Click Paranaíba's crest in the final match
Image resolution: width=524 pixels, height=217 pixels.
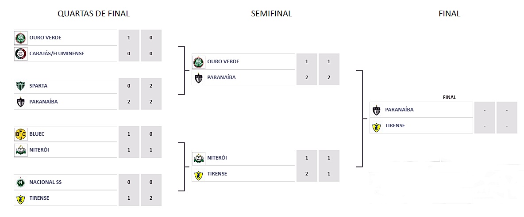(377, 110)
